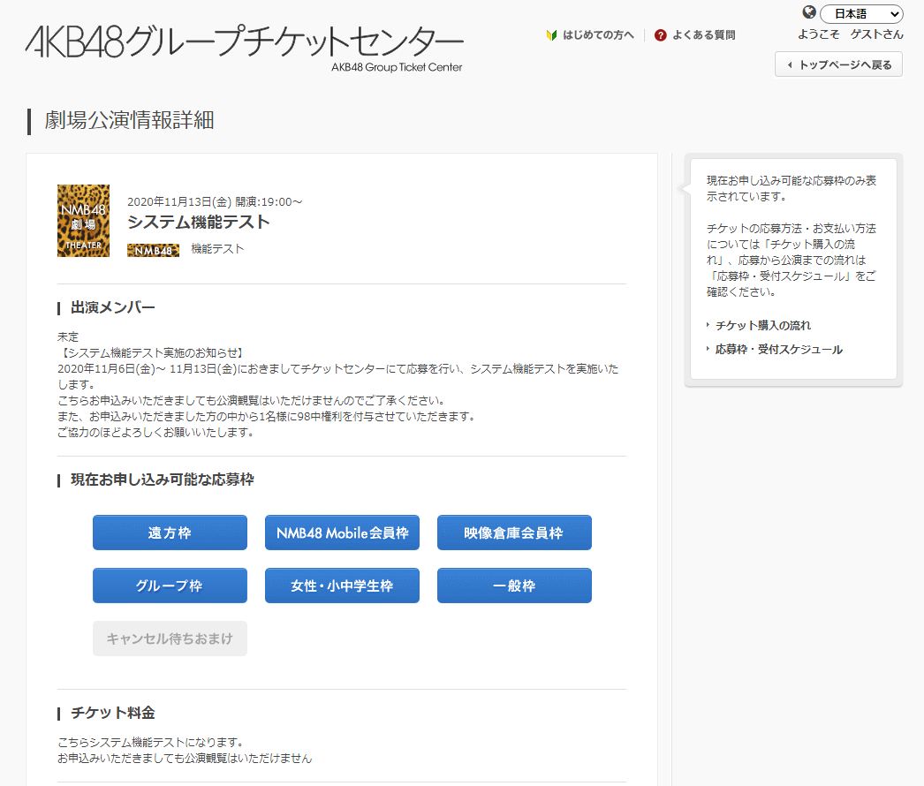Click the ようこそ ゲストさん greeting text

point(851,34)
